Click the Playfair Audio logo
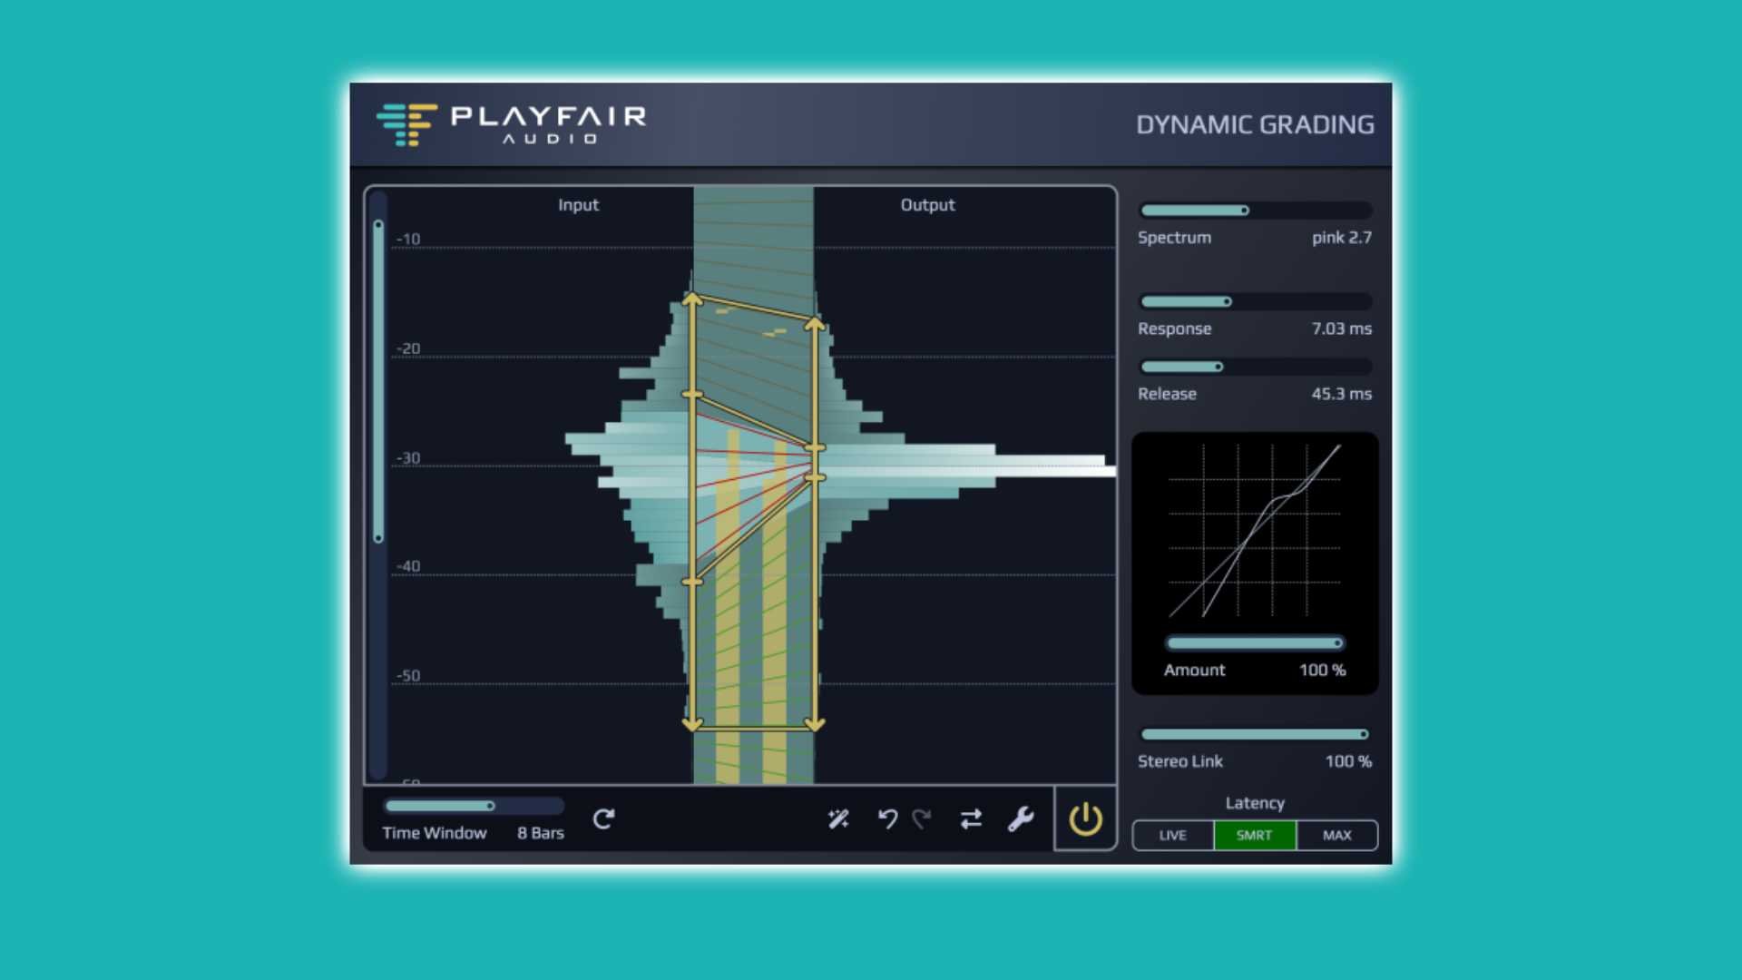 click(511, 124)
